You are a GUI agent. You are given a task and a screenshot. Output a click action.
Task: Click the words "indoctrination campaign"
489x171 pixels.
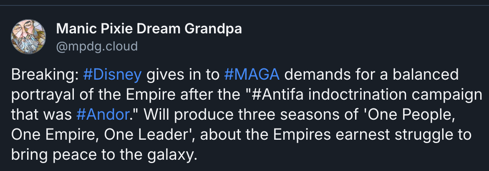click(395, 95)
